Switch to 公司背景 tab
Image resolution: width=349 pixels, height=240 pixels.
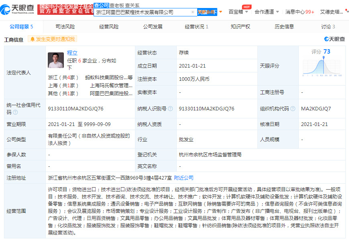21,27
